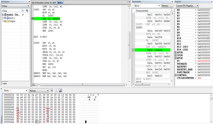Click the small f0 function icon below editor
Viewport: 213px width, 125px height.
tap(34, 85)
